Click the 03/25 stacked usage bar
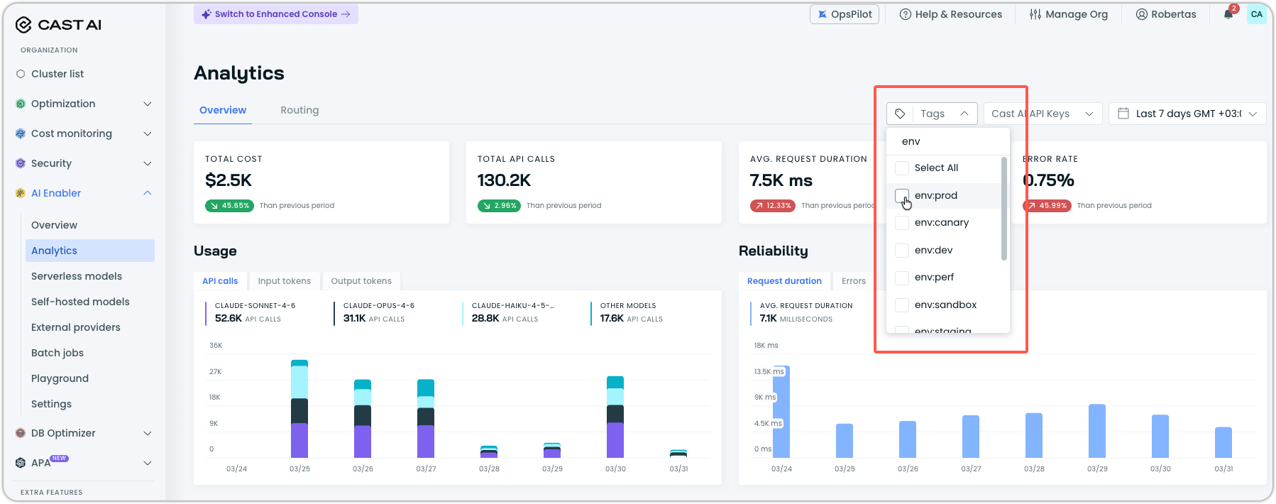 point(299,409)
